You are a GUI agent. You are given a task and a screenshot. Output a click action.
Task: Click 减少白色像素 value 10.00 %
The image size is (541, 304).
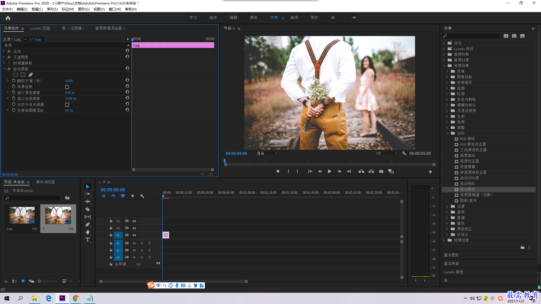pyautogui.click(x=70, y=99)
